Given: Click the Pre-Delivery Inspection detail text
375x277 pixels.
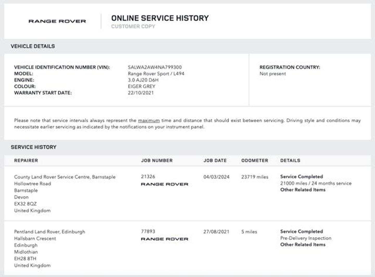Looking at the screenshot, I should click(x=306, y=238).
